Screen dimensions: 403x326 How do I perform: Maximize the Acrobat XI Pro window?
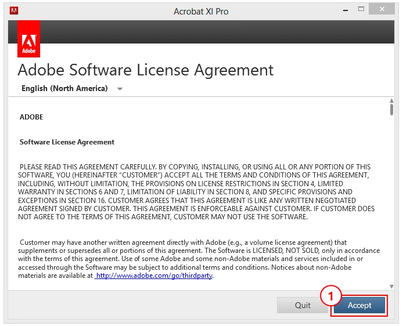(361, 9)
